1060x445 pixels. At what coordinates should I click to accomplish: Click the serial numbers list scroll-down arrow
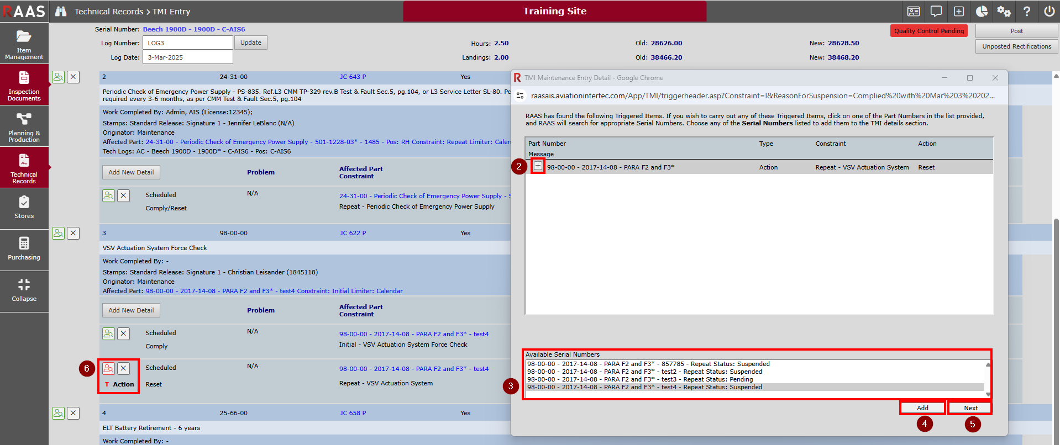click(988, 394)
